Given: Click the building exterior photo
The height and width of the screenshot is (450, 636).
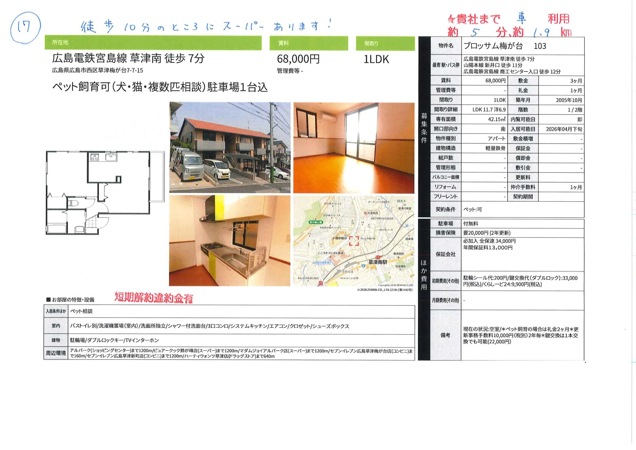Looking at the screenshot, I should pyautogui.click(x=230, y=148).
